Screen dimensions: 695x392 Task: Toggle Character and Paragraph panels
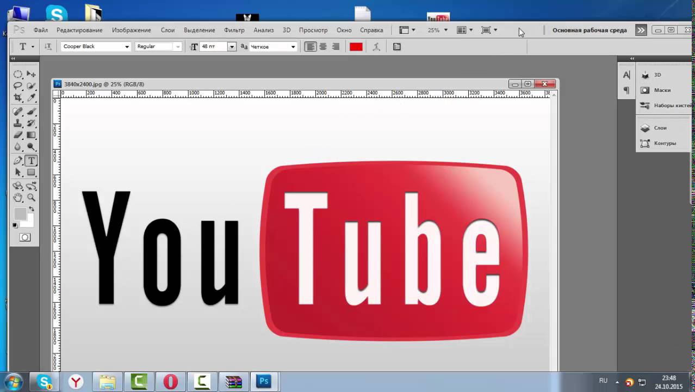(397, 47)
